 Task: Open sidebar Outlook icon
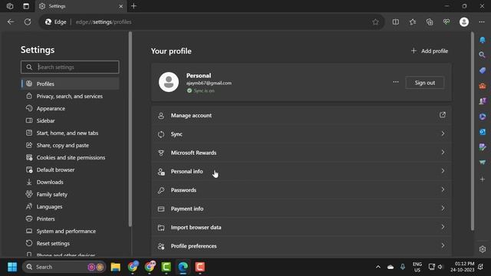point(483,132)
